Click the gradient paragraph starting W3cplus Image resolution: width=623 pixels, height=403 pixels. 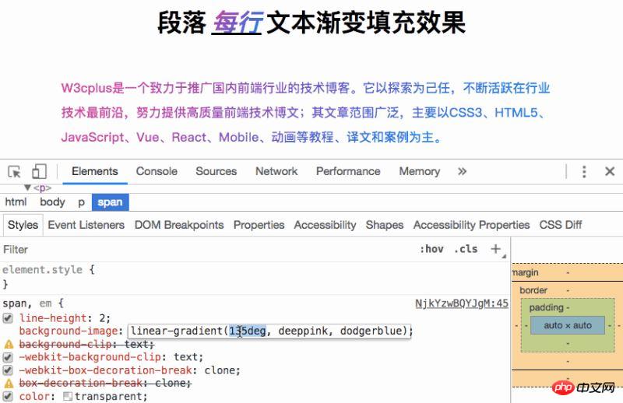tap(305, 112)
